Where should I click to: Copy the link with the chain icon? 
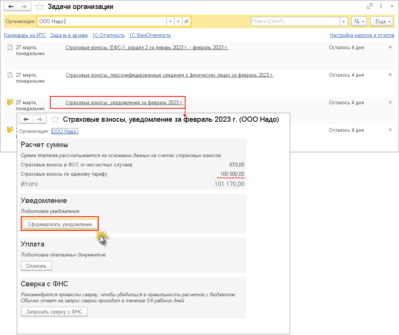370,6
